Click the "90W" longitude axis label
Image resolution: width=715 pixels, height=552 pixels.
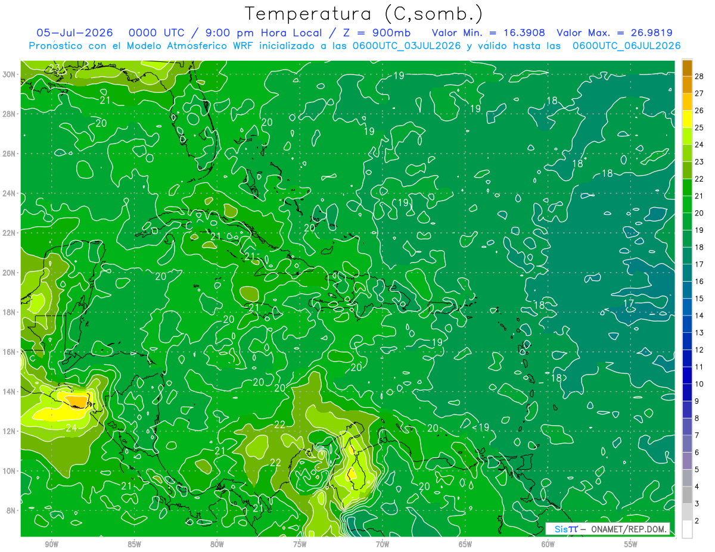(51, 544)
